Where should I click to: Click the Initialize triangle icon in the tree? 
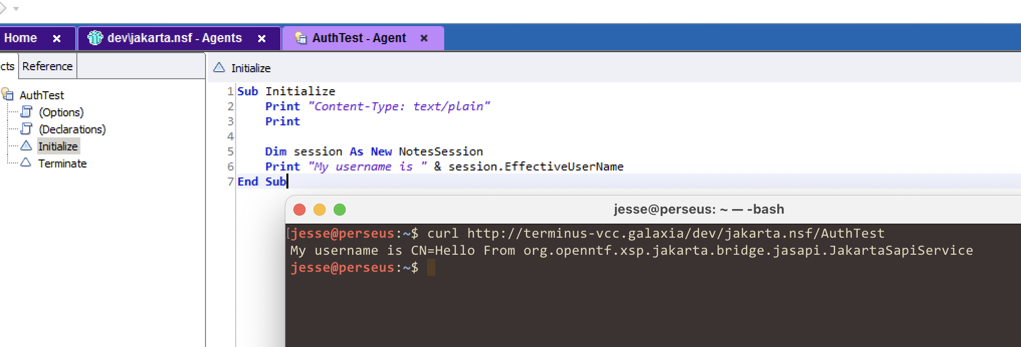pyautogui.click(x=26, y=146)
